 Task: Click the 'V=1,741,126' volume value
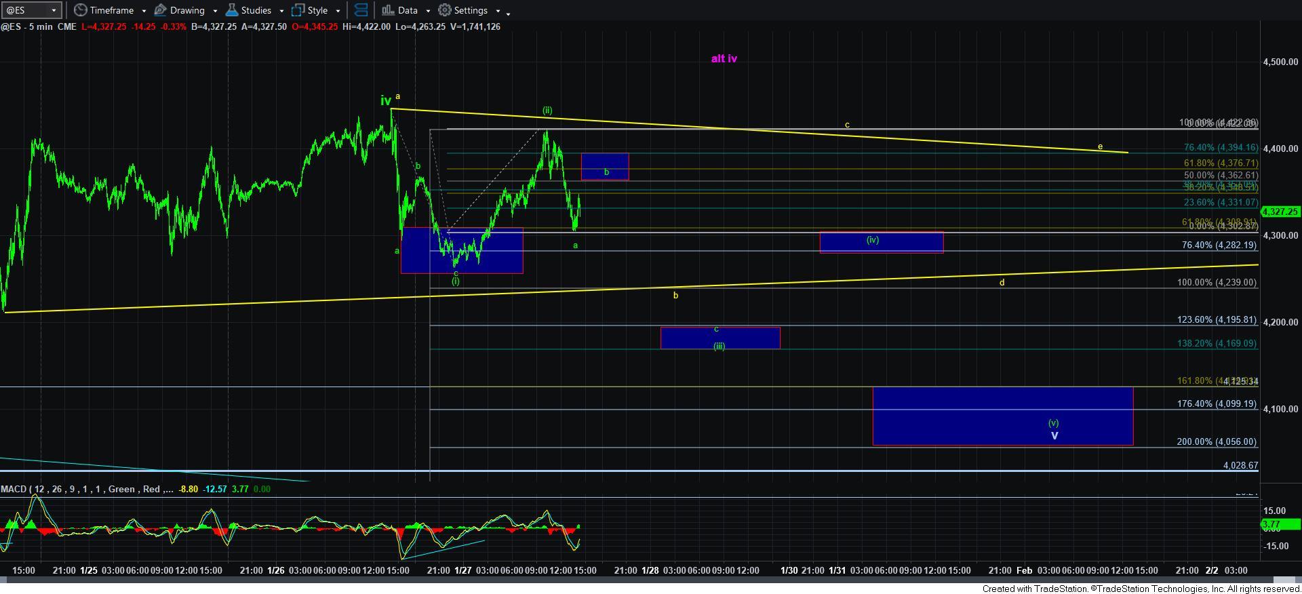pyautogui.click(x=475, y=26)
